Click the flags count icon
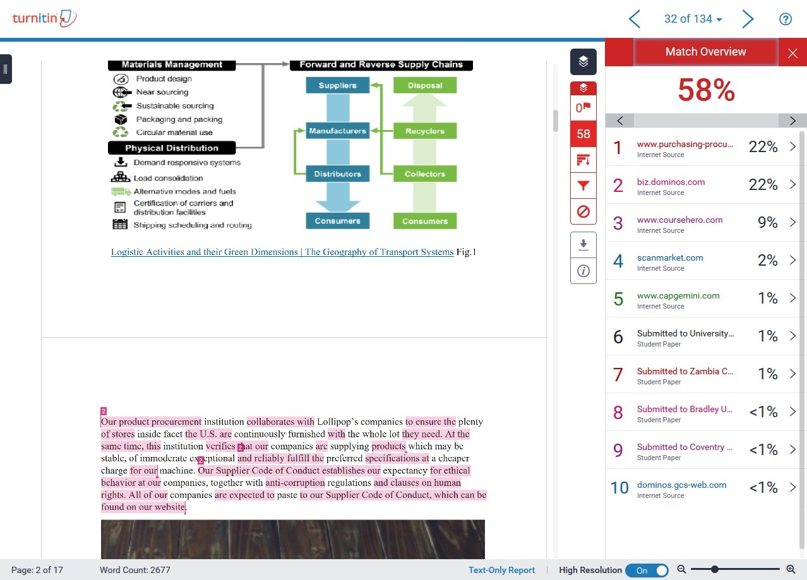 click(583, 108)
